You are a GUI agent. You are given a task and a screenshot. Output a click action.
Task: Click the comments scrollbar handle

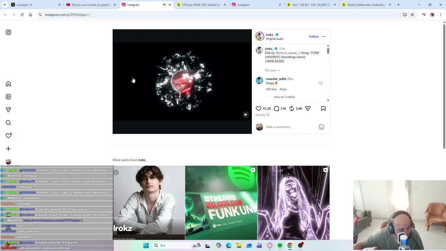pyautogui.click(x=328, y=51)
